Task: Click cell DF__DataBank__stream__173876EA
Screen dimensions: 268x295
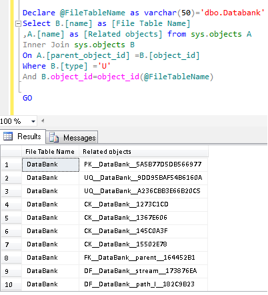Action: point(143,271)
